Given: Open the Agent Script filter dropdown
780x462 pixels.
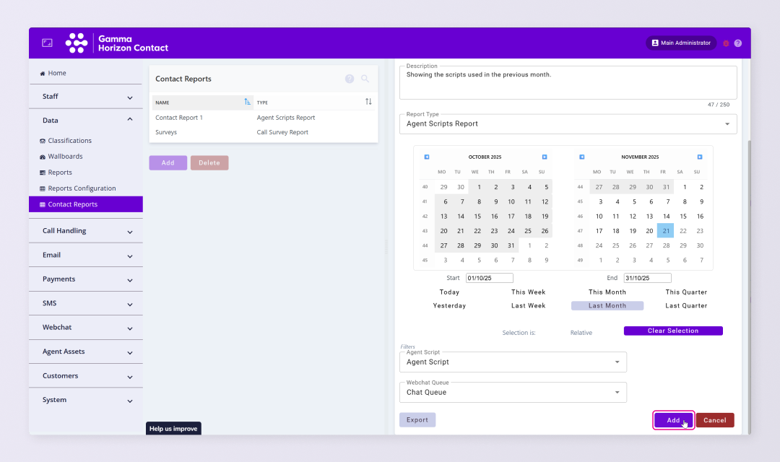Looking at the screenshot, I should [513, 362].
